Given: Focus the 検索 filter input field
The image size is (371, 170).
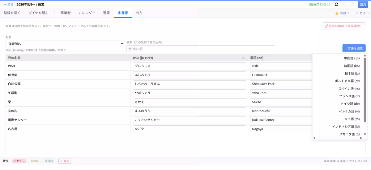Looking at the screenshot, I should (201, 49).
